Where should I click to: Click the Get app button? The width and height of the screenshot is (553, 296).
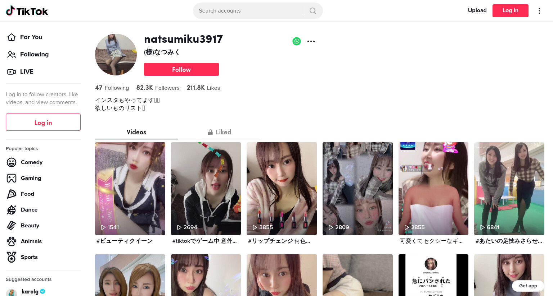pyautogui.click(x=528, y=286)
